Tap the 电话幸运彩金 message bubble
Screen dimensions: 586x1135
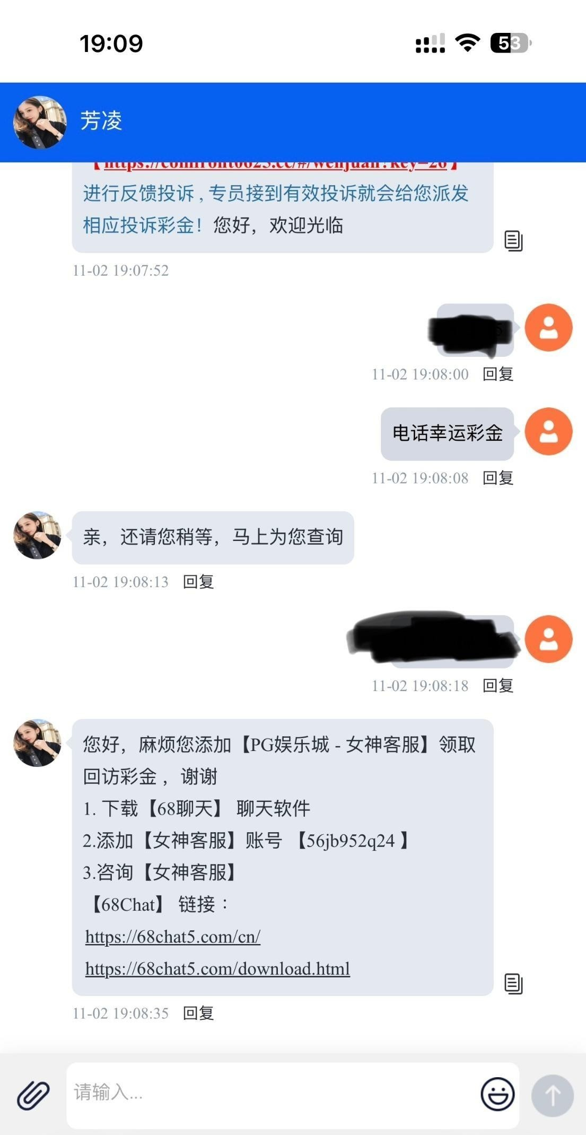click(447, 433)
